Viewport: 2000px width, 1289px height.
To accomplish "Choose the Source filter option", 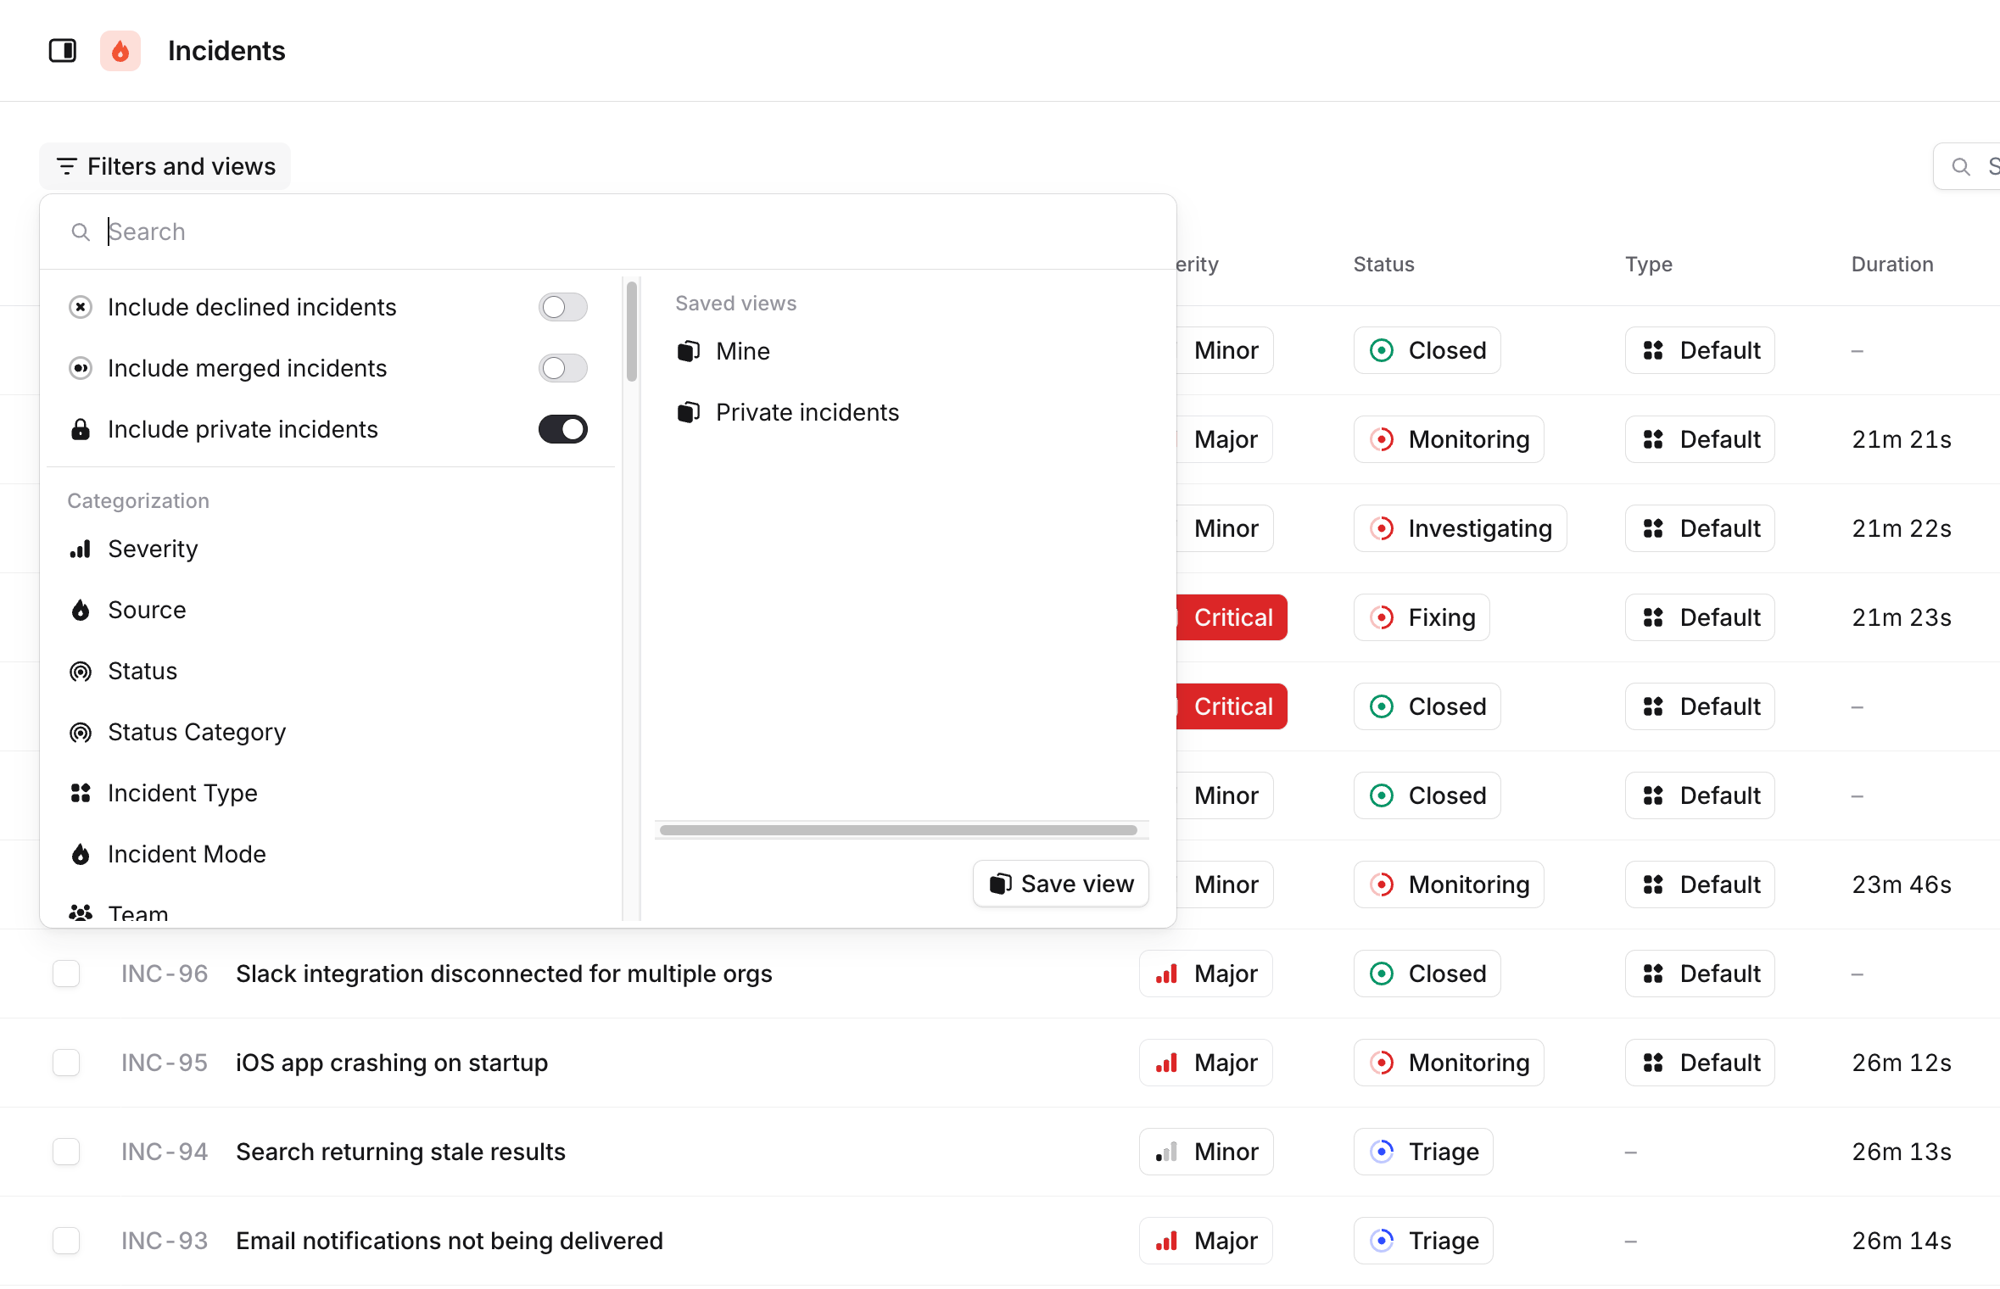I will coord(331,610).
